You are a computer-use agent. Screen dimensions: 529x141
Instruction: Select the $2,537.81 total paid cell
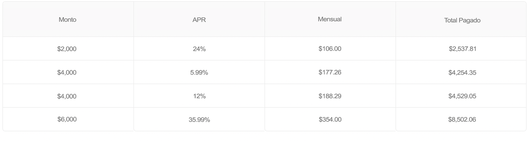(462, 49)
